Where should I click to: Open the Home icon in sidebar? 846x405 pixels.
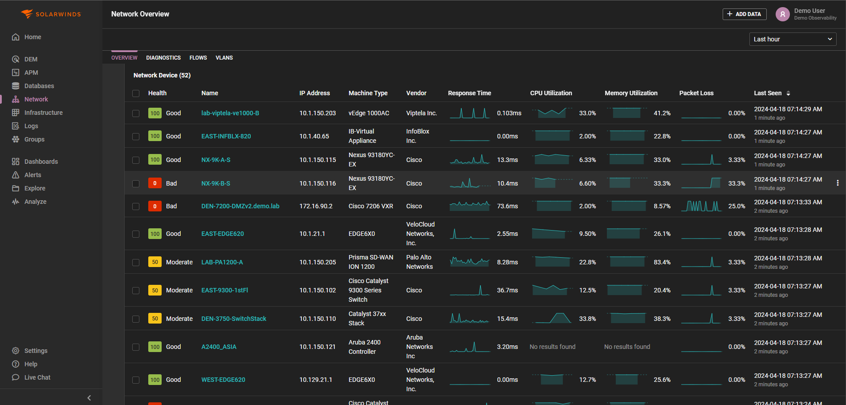tap(16, 37)
